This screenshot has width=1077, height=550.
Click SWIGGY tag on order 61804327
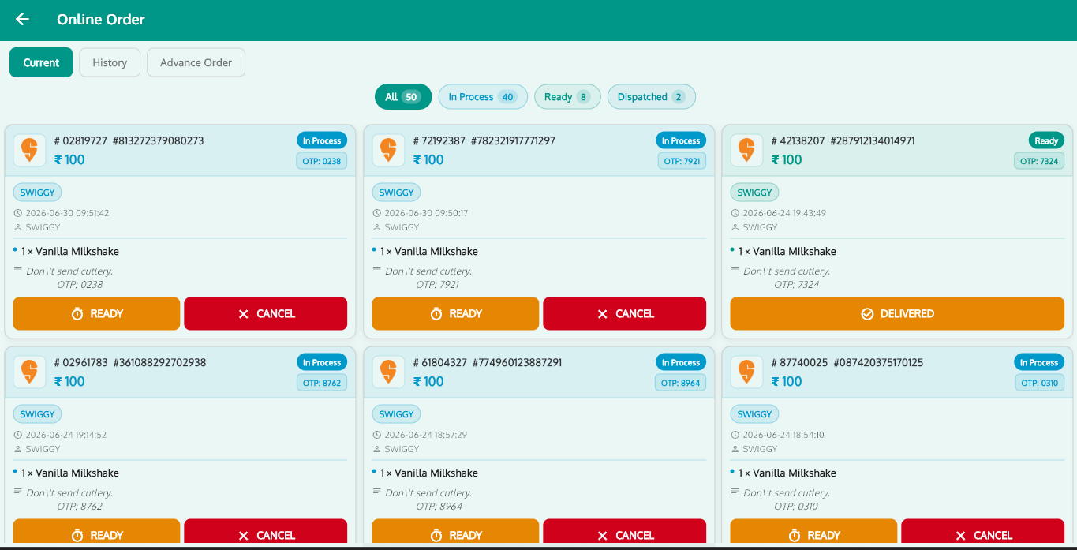396,413
